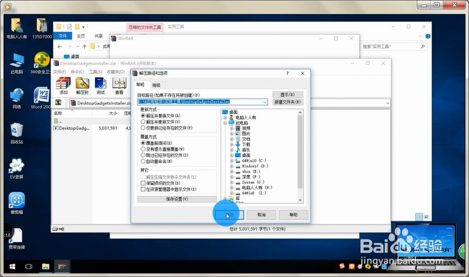Open WinRAR 文件(F) menu
This screenshot has height=277, width=469.
point(59,72)
